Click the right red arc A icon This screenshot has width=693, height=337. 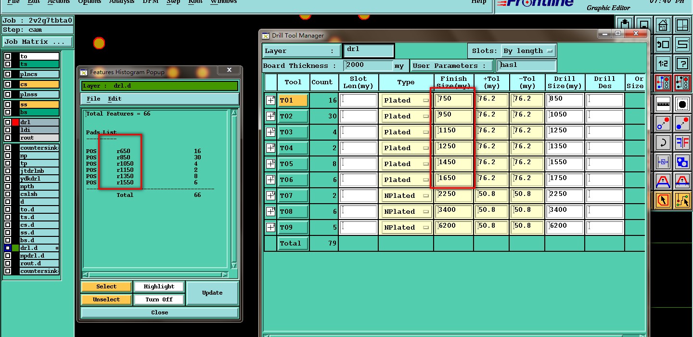point(682,181)
